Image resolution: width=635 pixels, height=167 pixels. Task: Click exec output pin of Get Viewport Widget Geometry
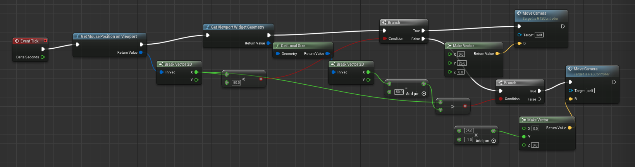click(269, 35)
